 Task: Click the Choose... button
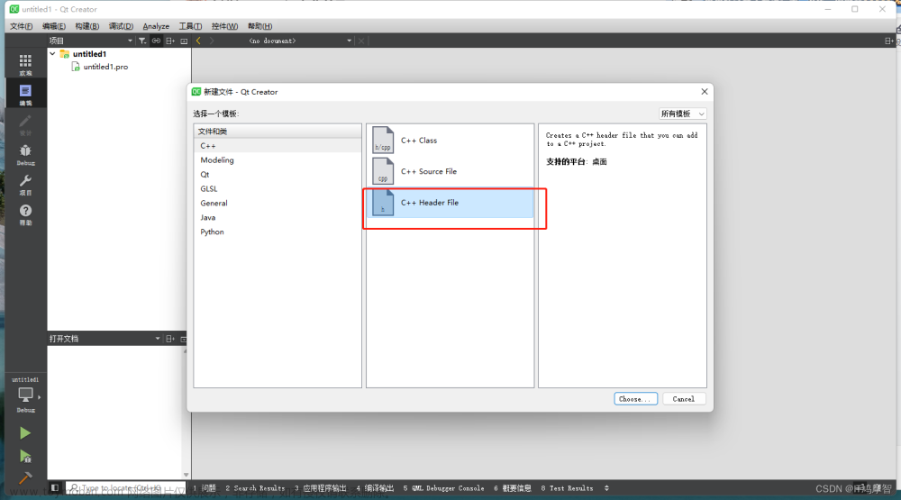point(635,399)
